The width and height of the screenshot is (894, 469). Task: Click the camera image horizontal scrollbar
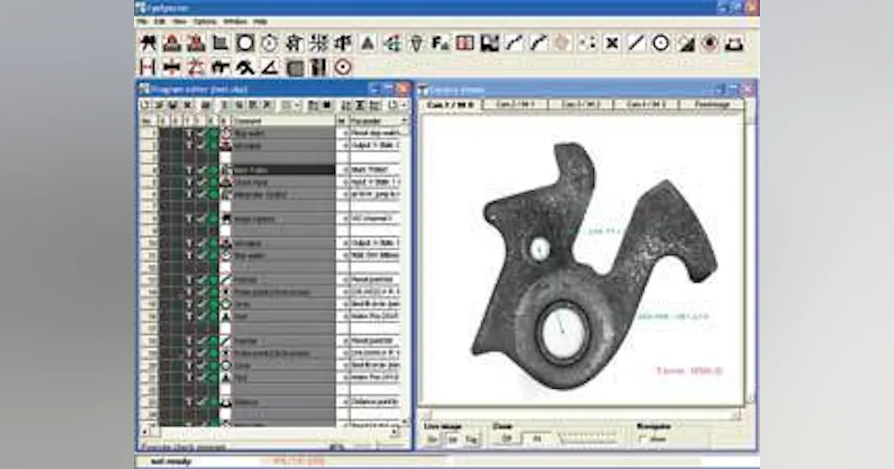coord(581,415)
